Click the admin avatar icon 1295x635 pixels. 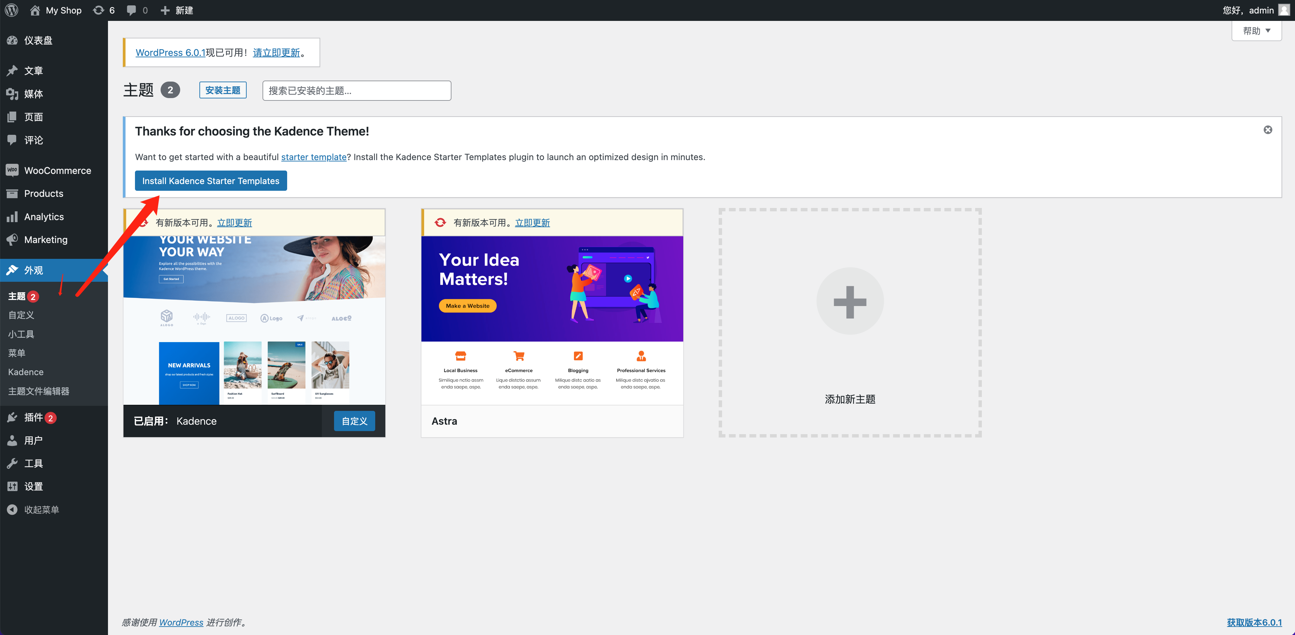click(1284, 10)
